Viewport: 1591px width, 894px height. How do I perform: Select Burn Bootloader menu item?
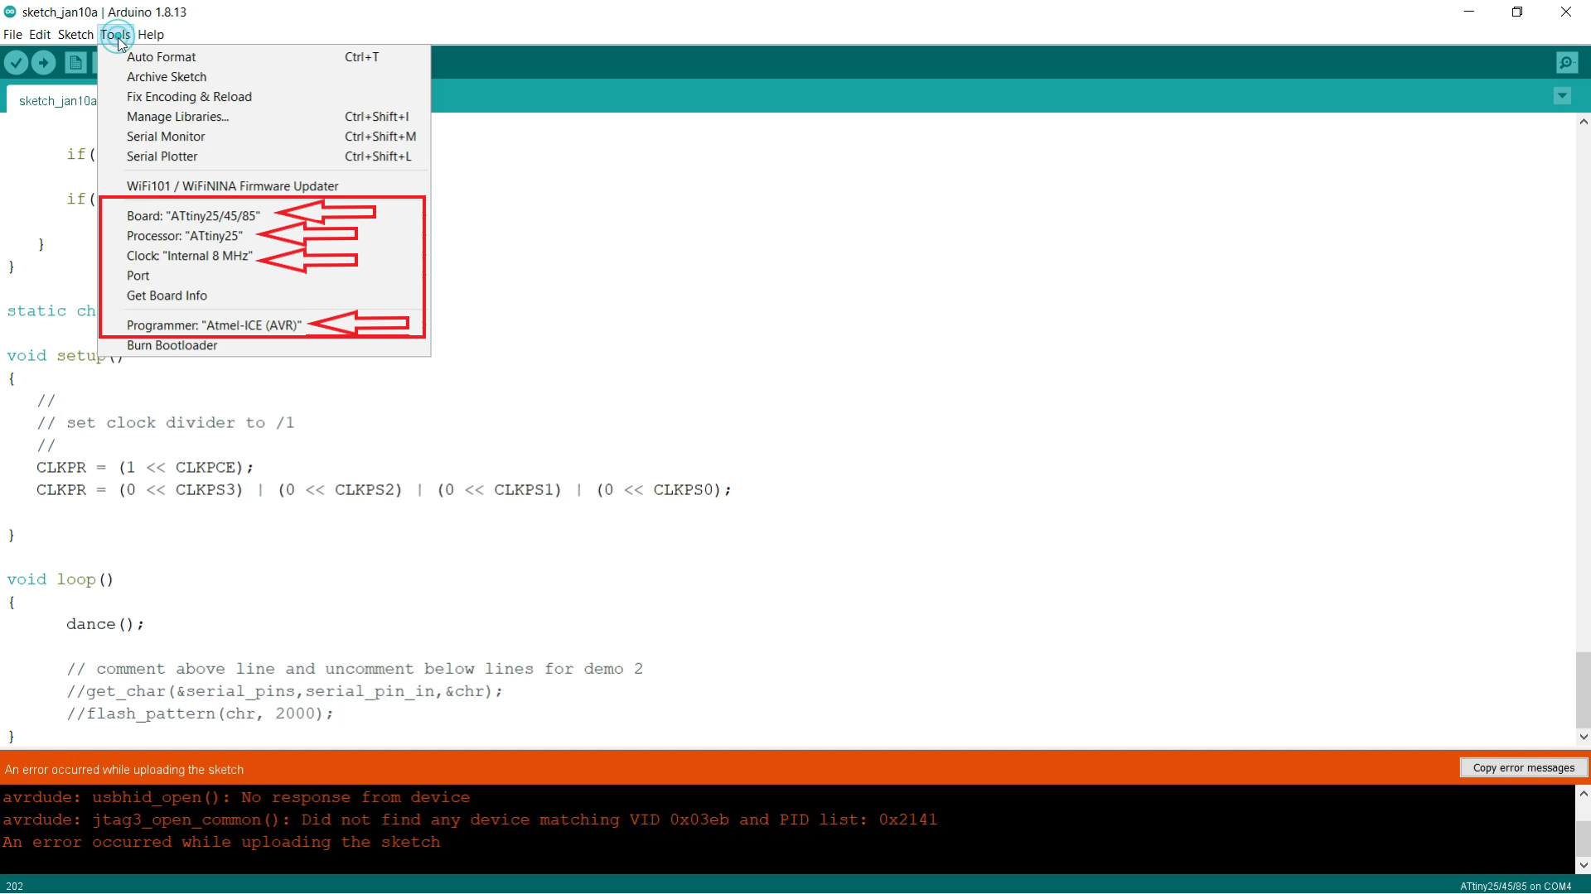click(x=172, y=345)
